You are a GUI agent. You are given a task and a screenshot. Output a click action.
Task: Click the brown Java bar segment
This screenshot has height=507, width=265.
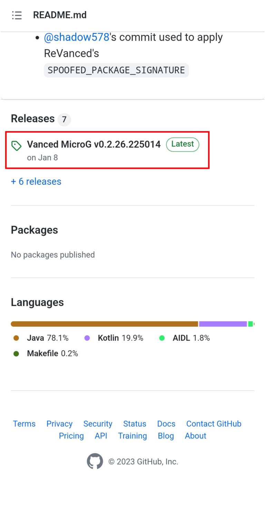[104, 324]
